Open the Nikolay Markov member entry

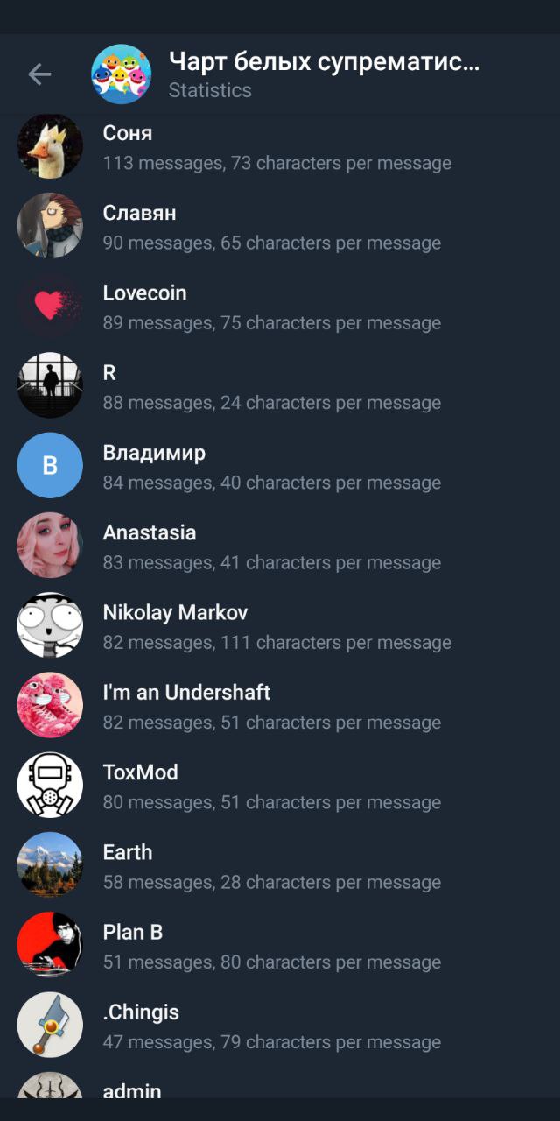point(280,625)
